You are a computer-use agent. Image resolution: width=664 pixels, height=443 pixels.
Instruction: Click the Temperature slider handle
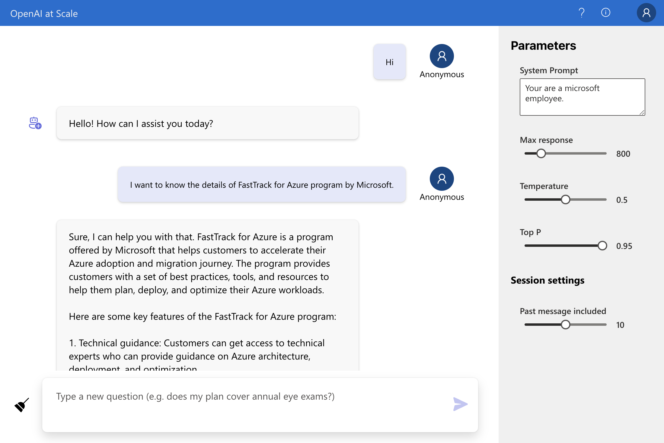(565, 200)
